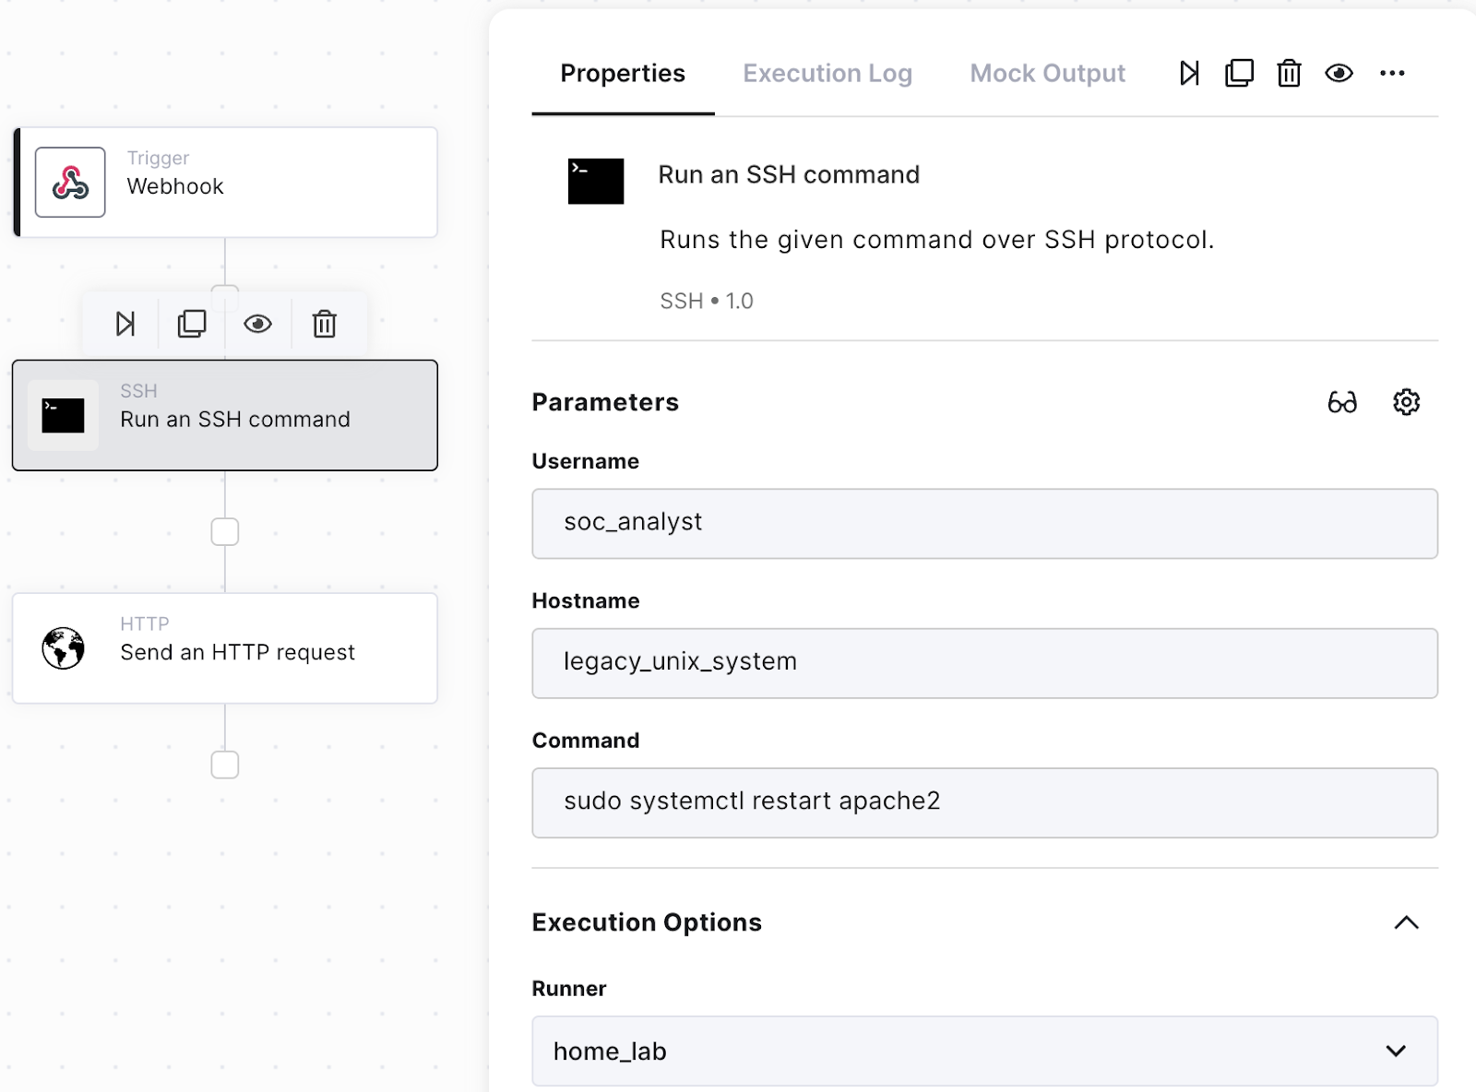This screenshot has width=1476, height=1092.
Task: Click the Username field containing soc_analyst
Action: coord(984,523)
